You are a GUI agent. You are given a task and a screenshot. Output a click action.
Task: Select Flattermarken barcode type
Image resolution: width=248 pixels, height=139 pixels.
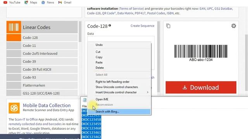(x=42, y=85)
